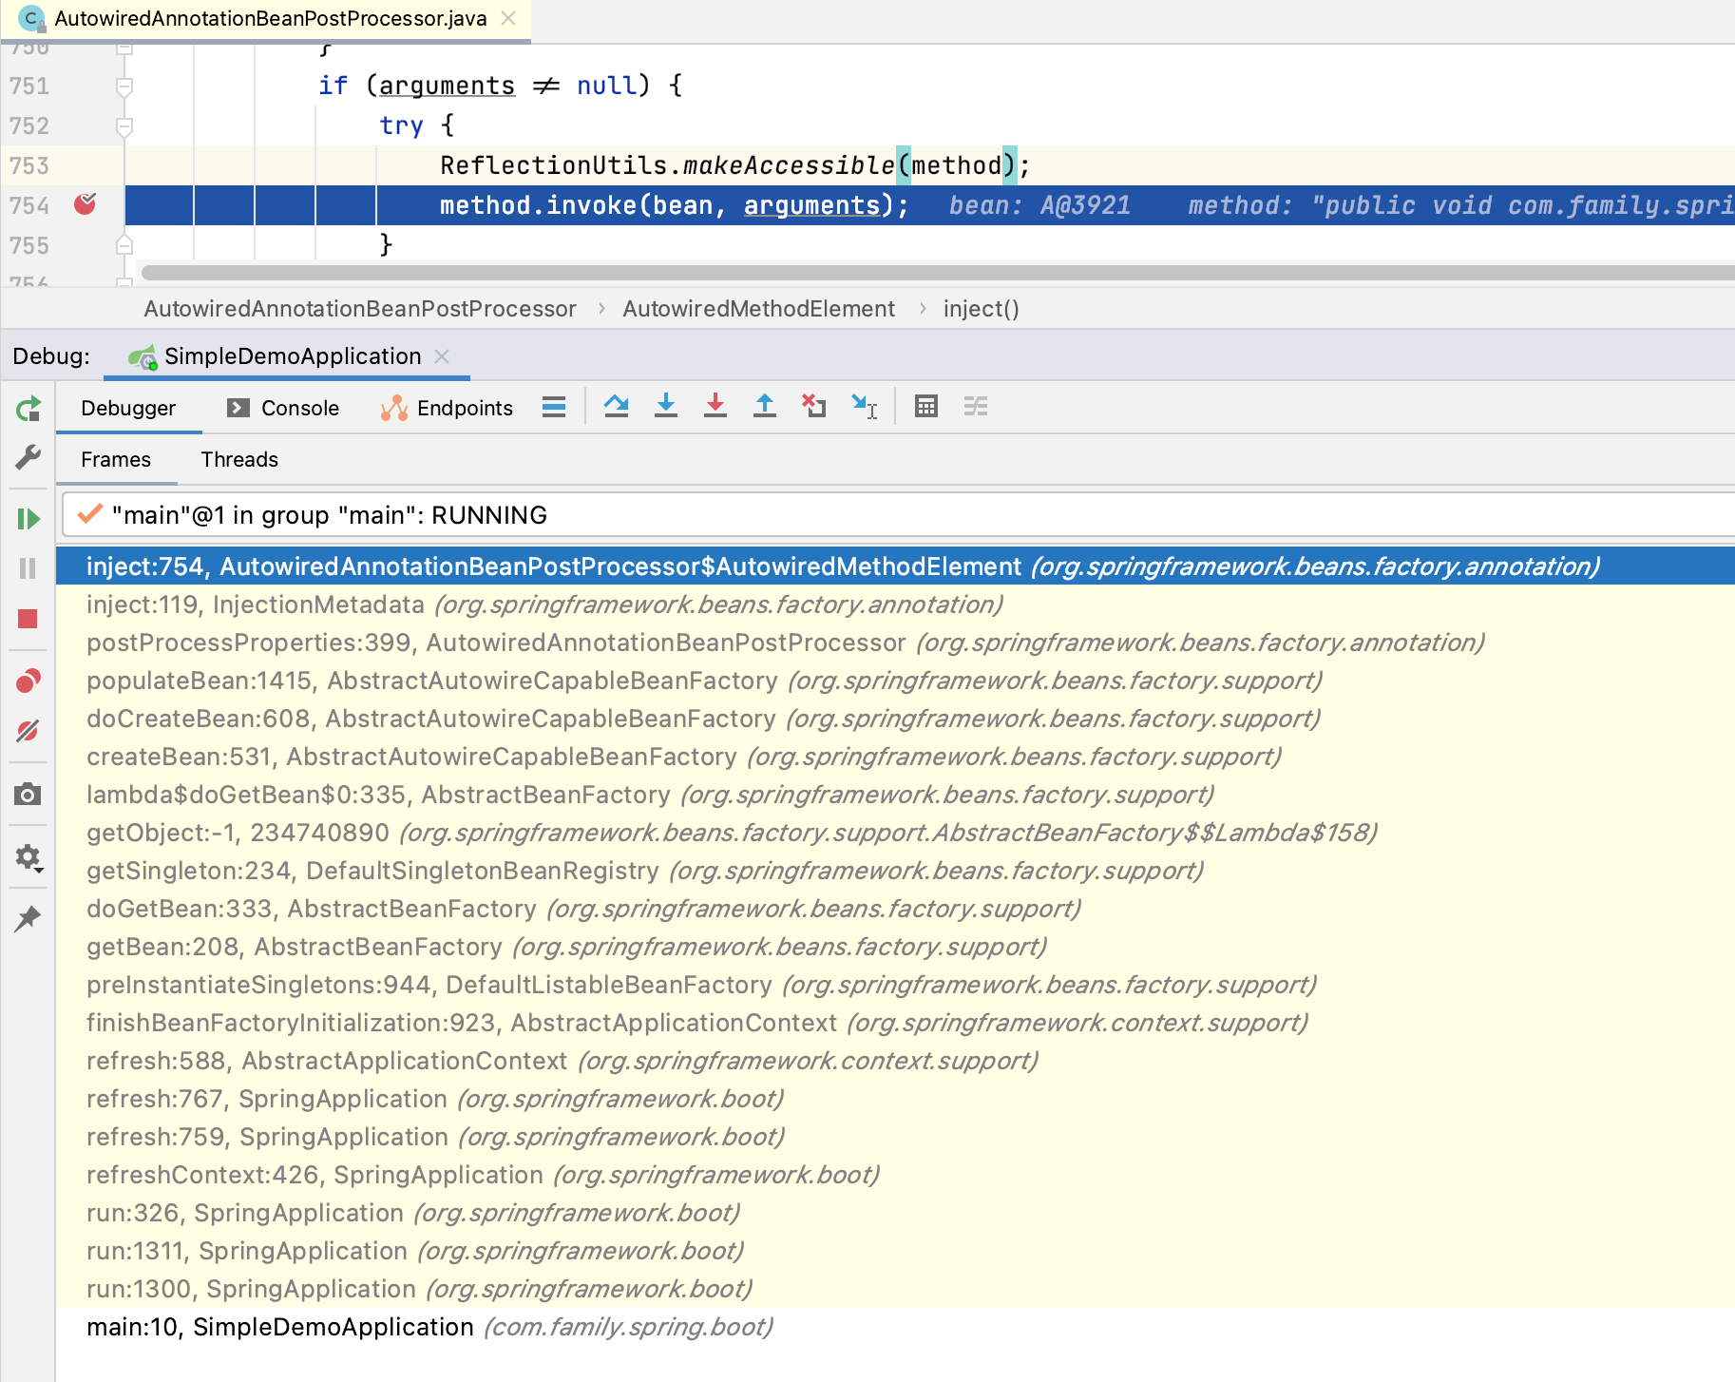1735x1382 pixels.
Task: Click makeAccessible call on line 753
Action: [789, 165]
